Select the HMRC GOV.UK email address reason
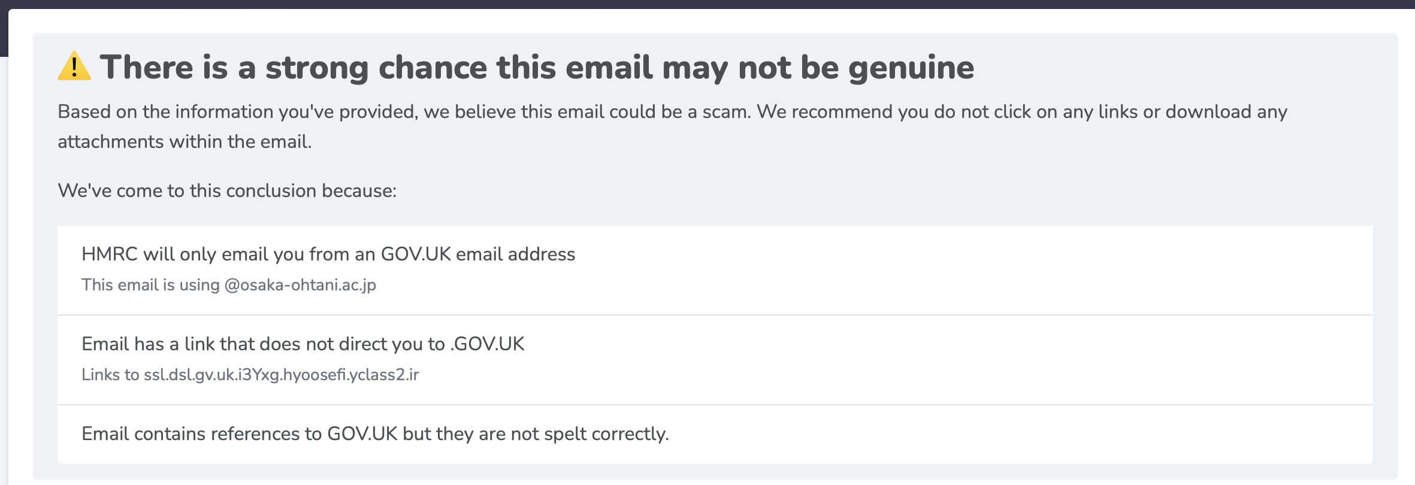The width and height of the screenshot is (1415, 485). point(715,270)
